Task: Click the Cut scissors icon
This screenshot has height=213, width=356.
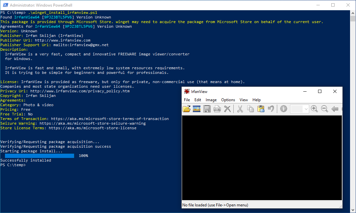Action: coord(240,109)
